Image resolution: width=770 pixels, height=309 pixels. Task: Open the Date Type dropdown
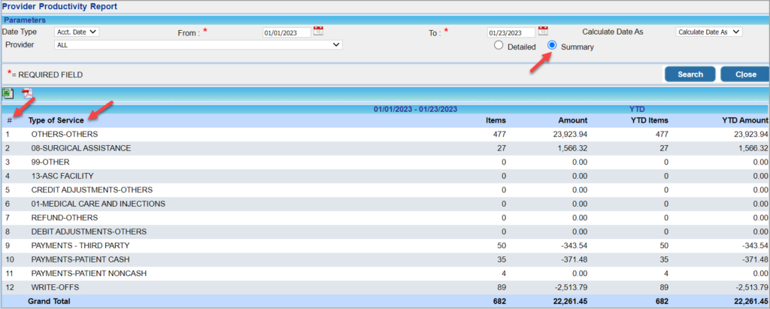click(x=77, y=32)
